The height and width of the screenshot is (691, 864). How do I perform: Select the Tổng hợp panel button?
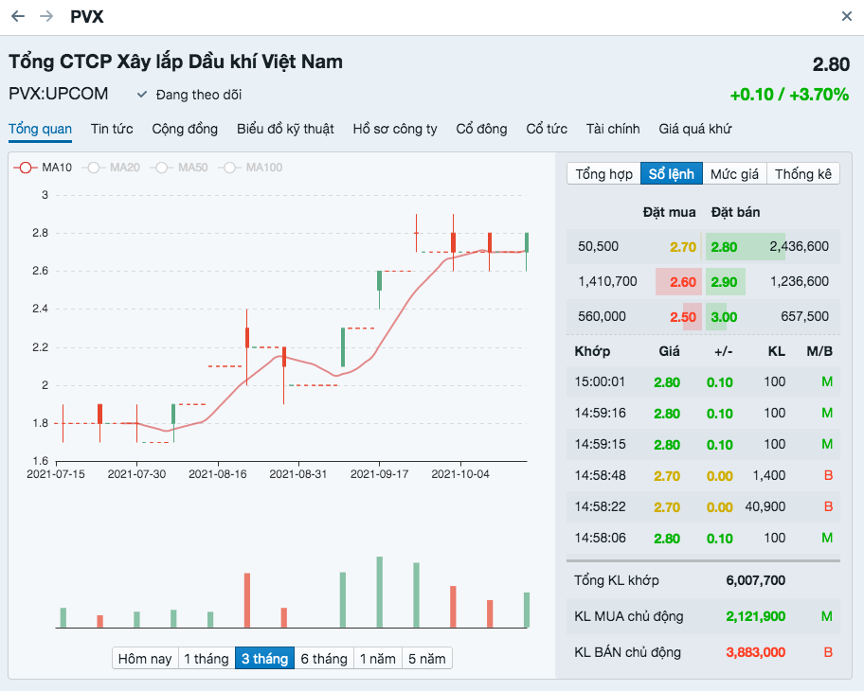click(603, 174)
